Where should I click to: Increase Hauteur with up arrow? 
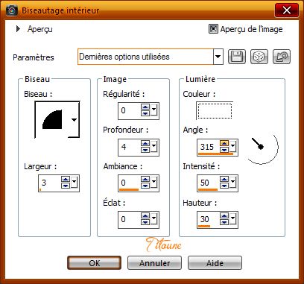[224, 216]
